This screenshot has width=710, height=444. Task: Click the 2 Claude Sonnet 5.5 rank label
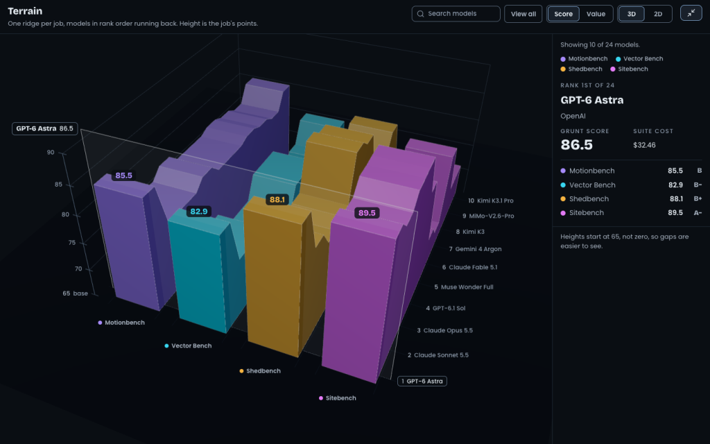438,355
